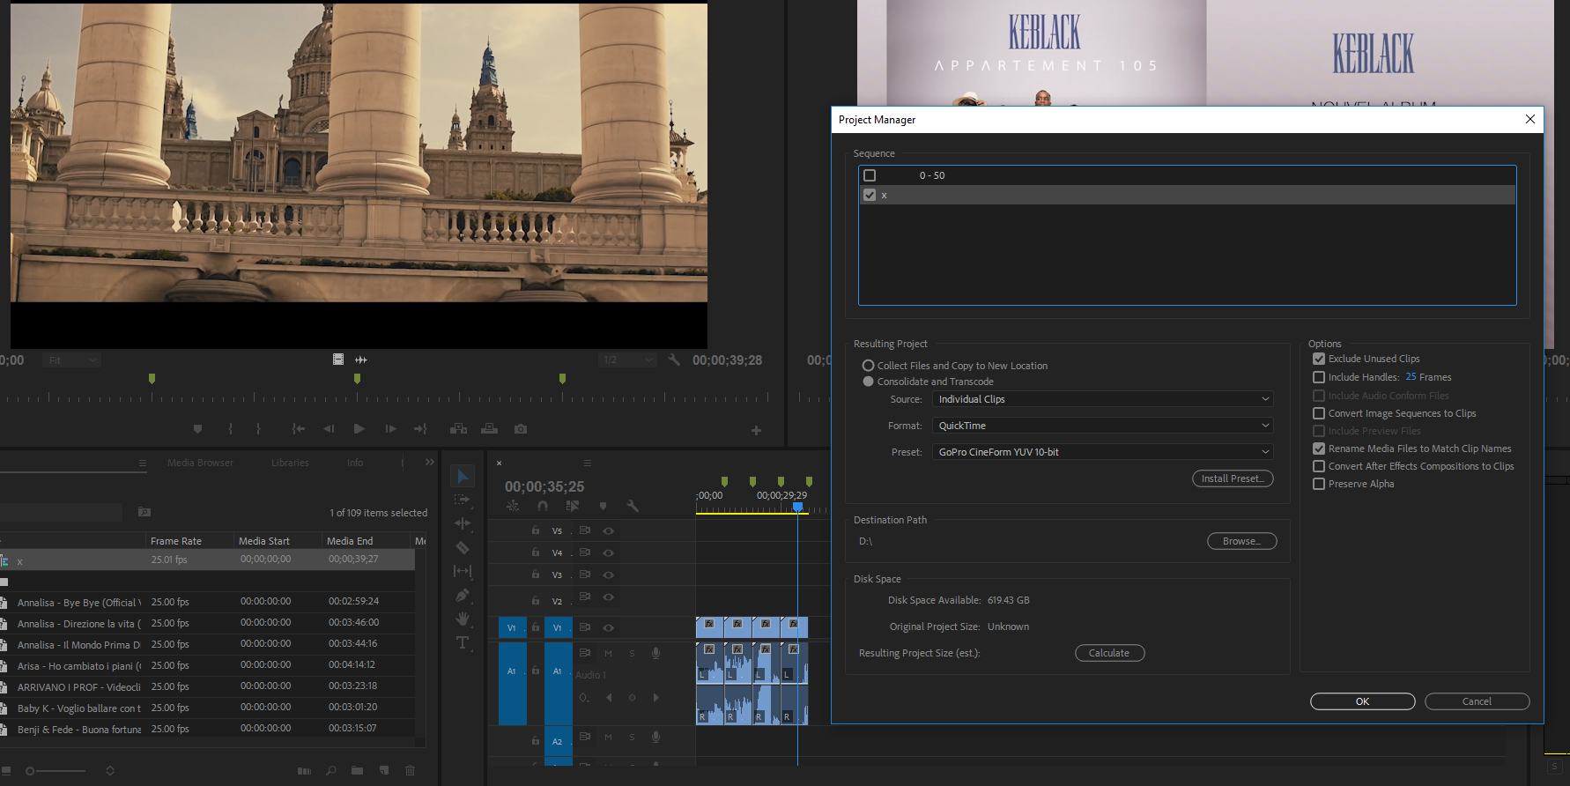Open source monitor settings wrench
The image size is (1570, 786).
coord(674,360)
